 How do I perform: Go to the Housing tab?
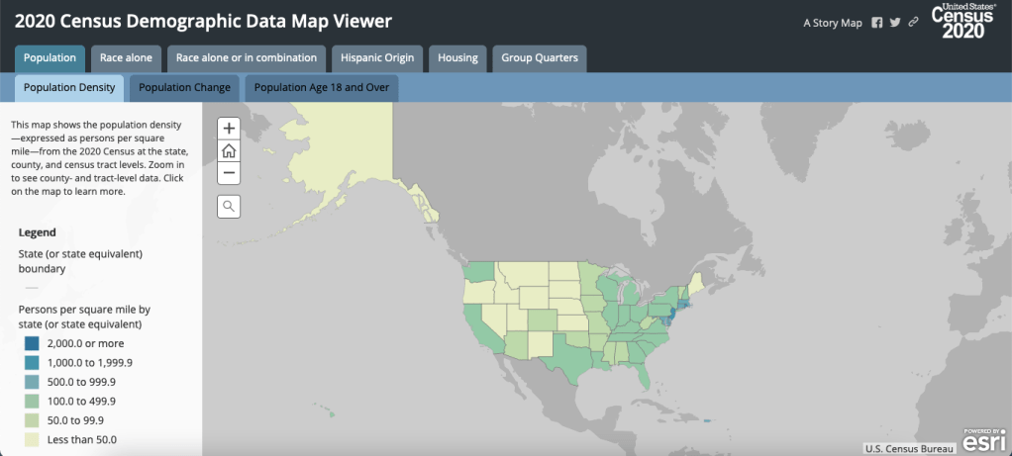click(x=458, y=57)
